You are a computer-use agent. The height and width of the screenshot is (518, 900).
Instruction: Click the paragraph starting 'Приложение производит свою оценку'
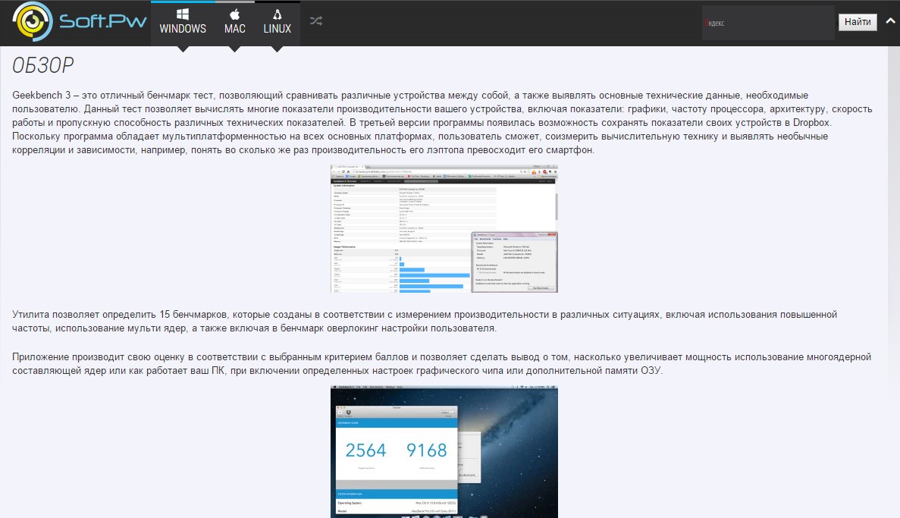click(x=441, y=363)
